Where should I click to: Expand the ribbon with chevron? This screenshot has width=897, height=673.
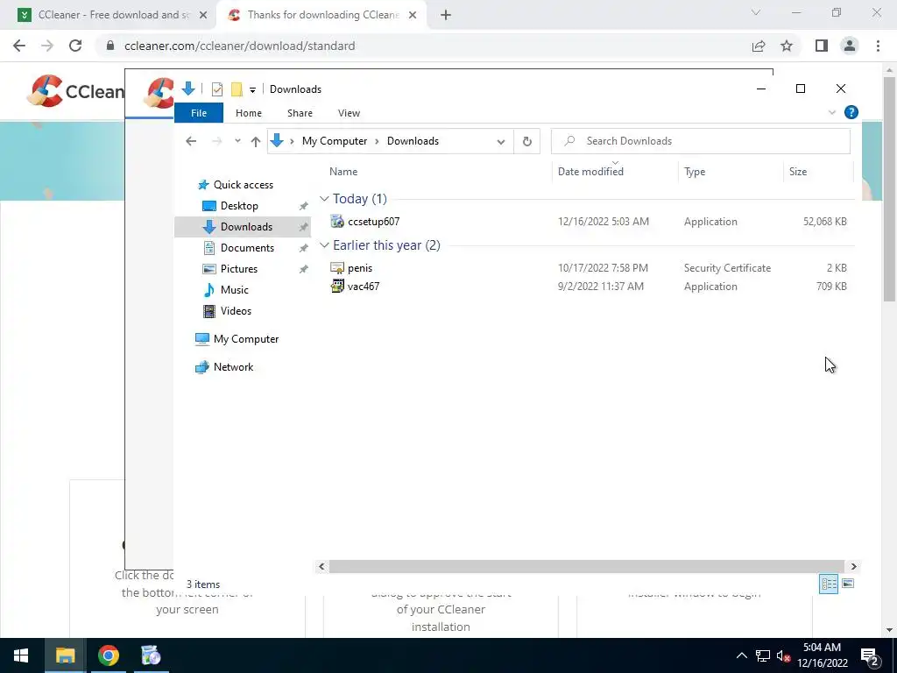coord(832,113)
